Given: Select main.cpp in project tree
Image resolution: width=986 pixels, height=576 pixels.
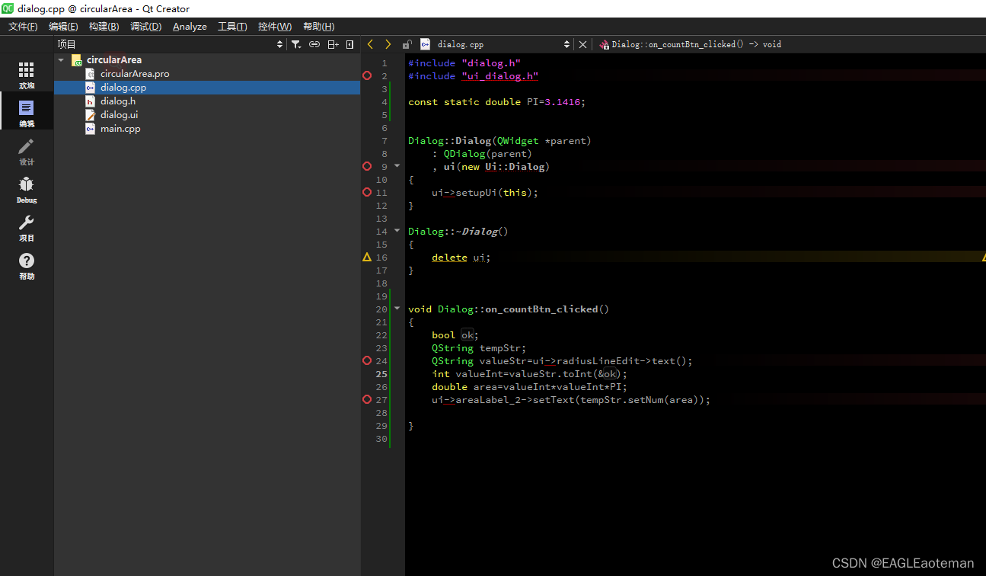Looking at the screenshot, I should (120, 129).
